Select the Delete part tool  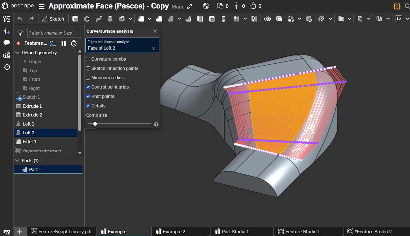click(x=309, y=19)
